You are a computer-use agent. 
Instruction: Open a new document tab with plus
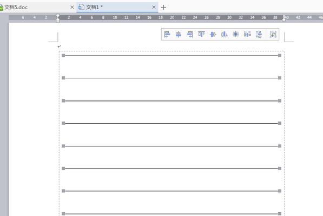[163, 8]
